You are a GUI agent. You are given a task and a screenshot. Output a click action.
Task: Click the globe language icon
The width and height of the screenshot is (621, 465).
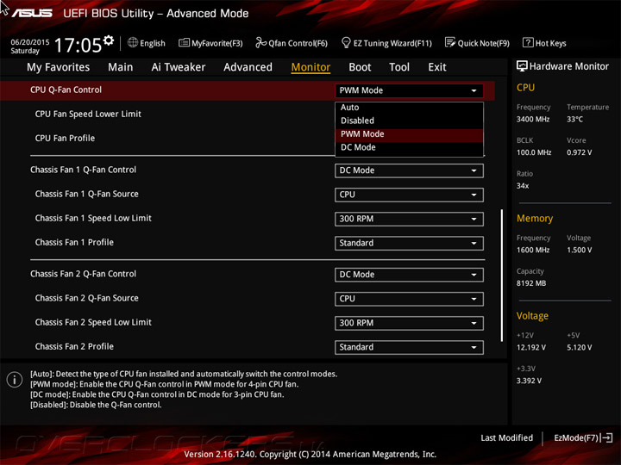click(x=133, y=43)
